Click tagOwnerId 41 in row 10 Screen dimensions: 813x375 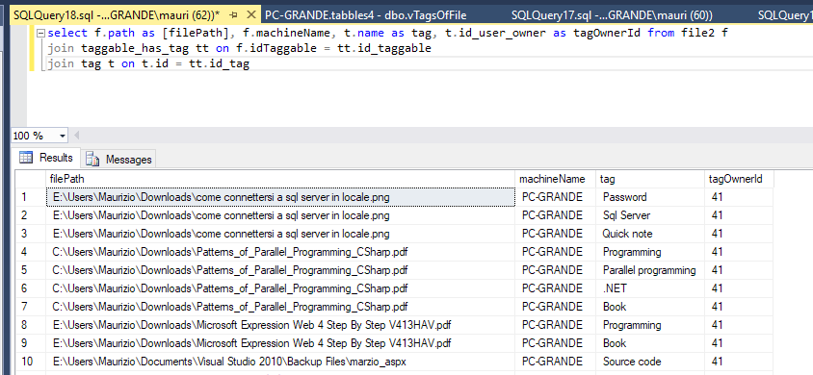[x=739, y=362]
